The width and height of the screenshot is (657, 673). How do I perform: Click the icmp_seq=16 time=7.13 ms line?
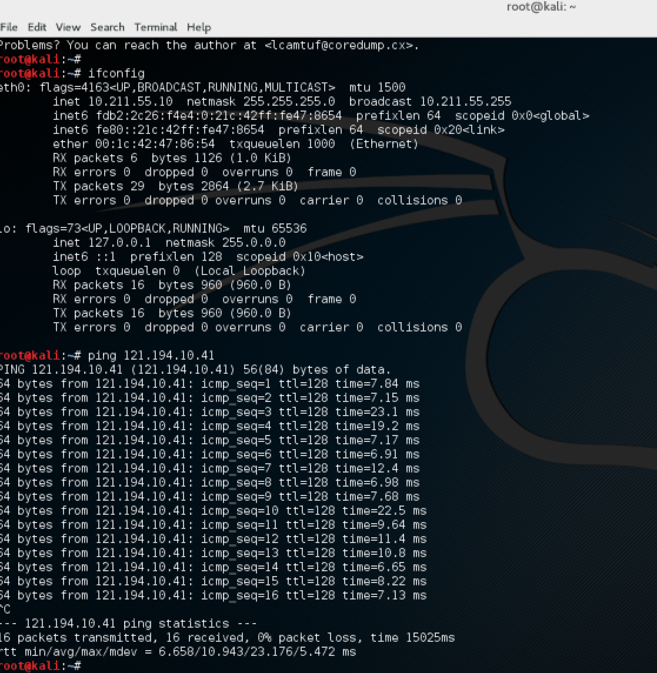coord(213,596)
